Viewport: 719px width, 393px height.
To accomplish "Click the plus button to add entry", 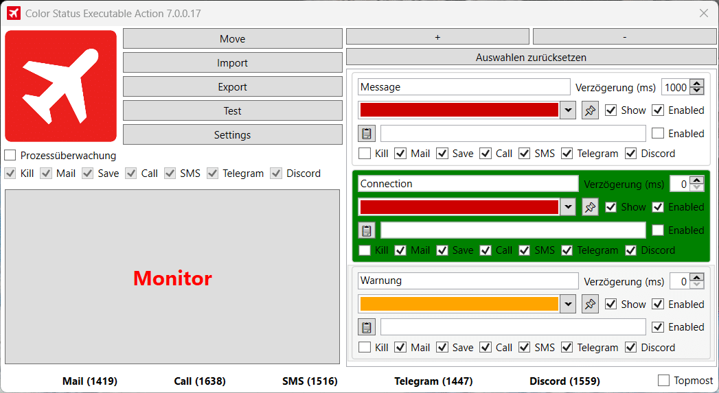I will tap(437, 36).
